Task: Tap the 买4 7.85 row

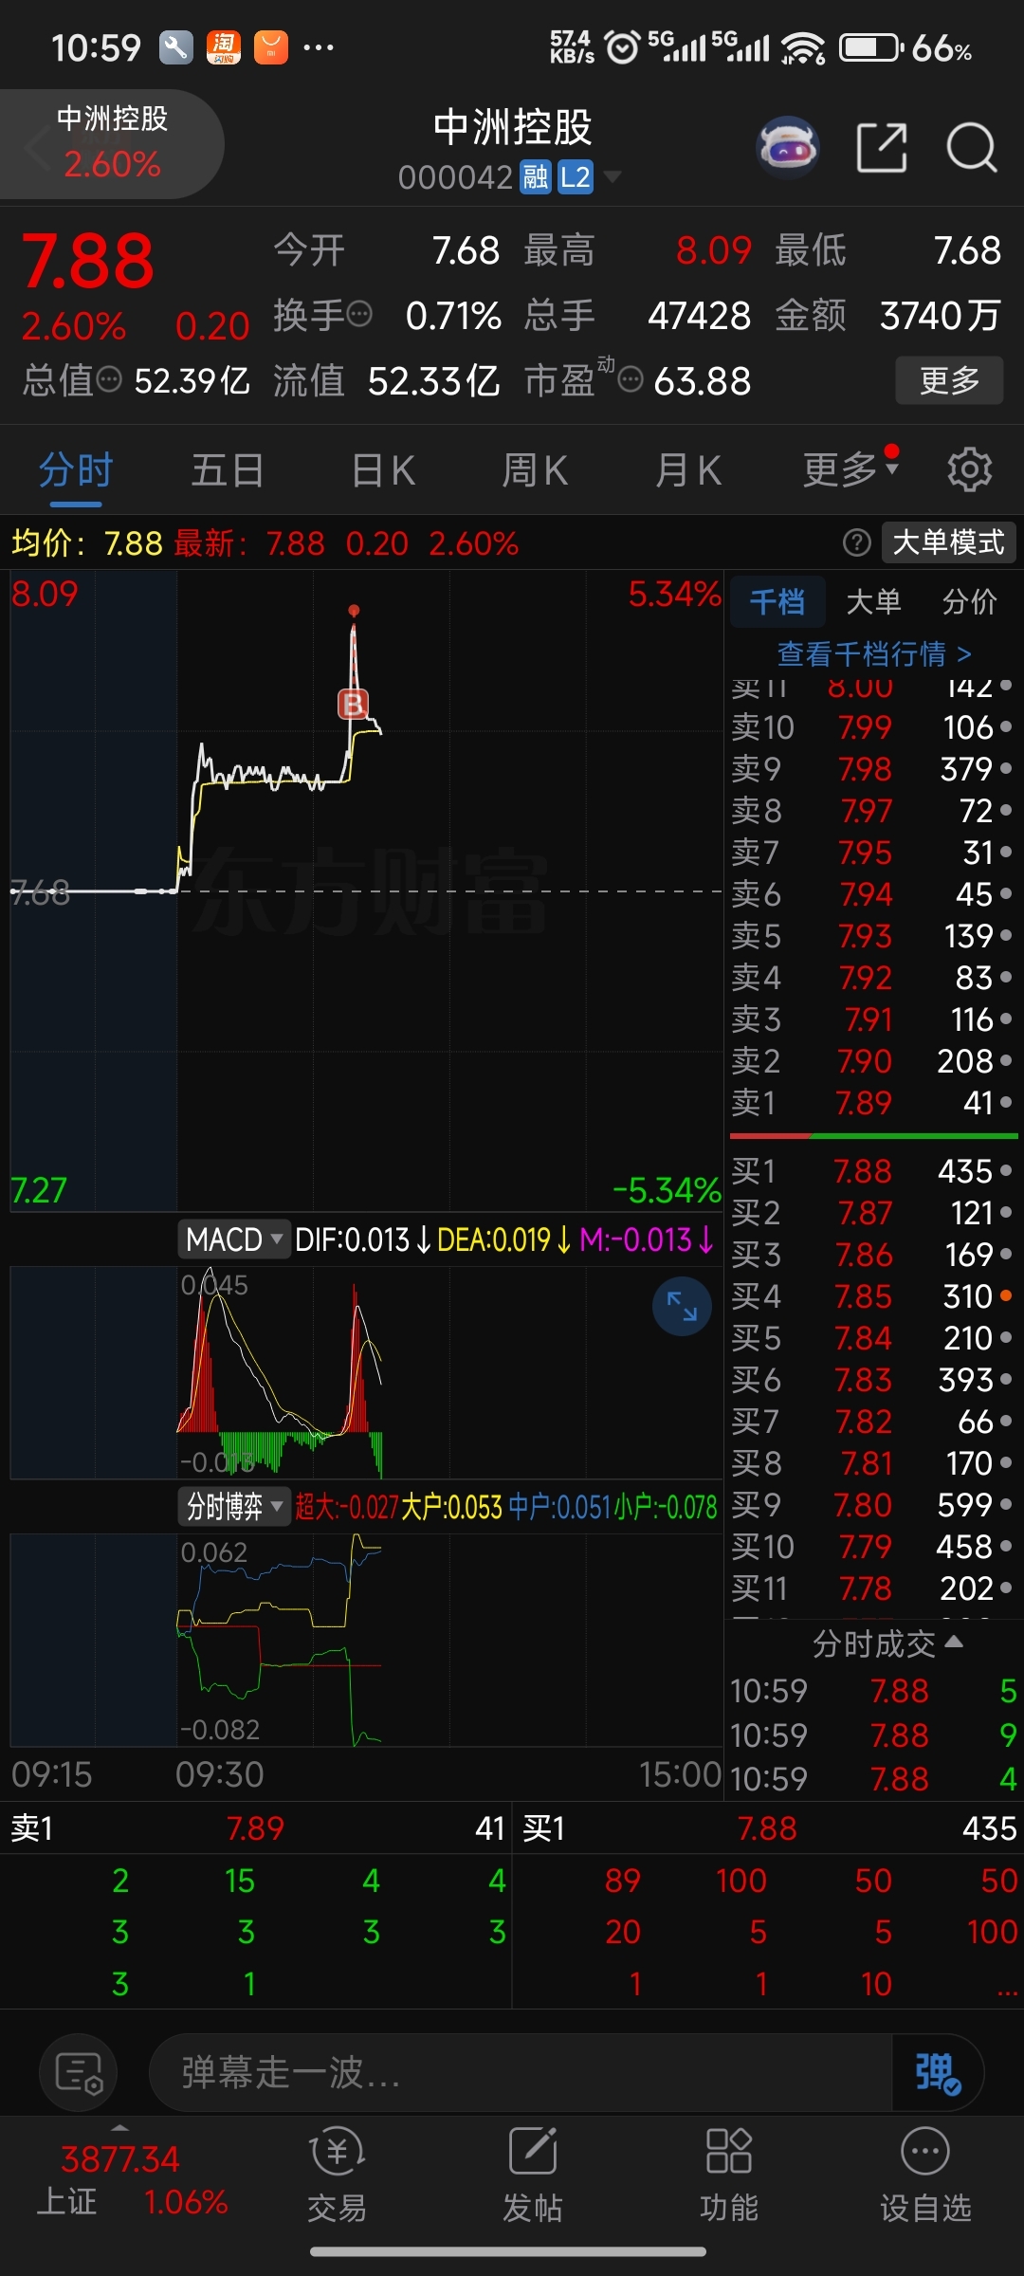Action: click(x=872, y=1296)
